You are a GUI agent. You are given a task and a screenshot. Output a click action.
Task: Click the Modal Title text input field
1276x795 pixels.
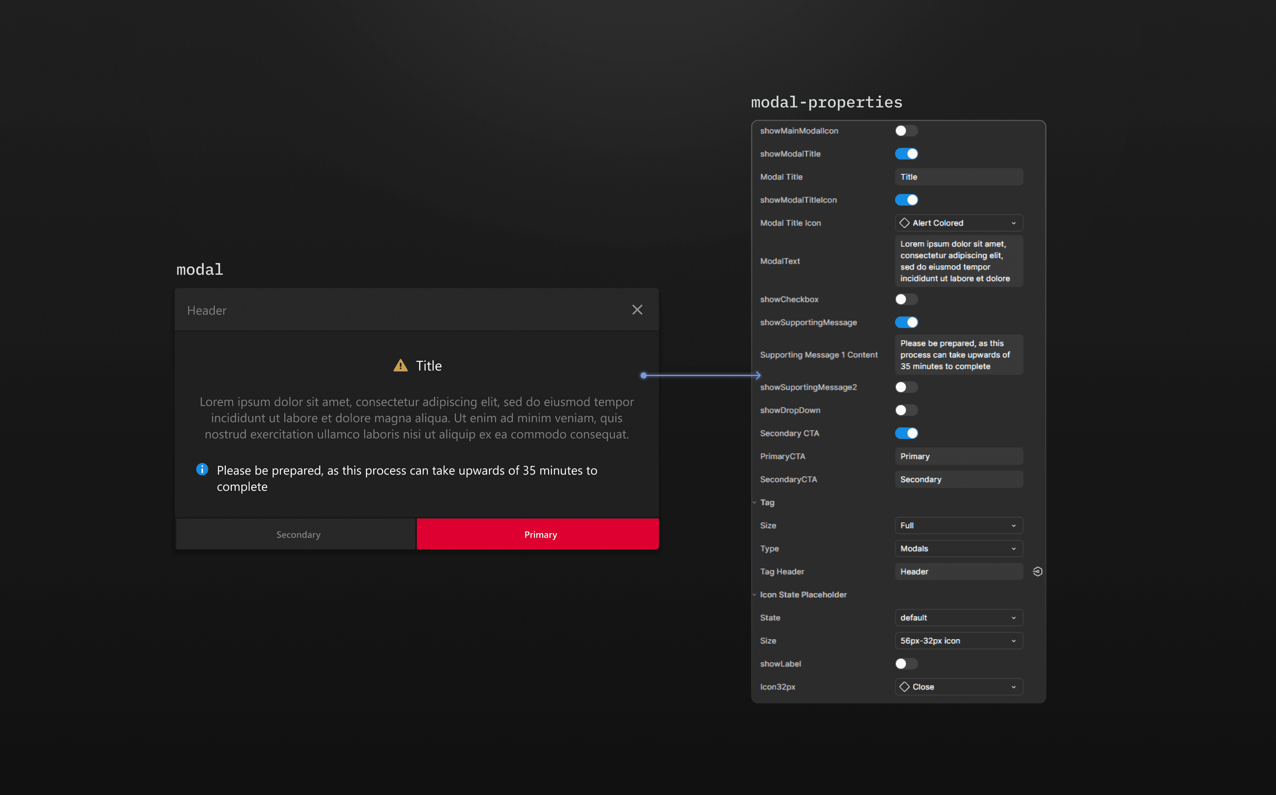[958, 177]
